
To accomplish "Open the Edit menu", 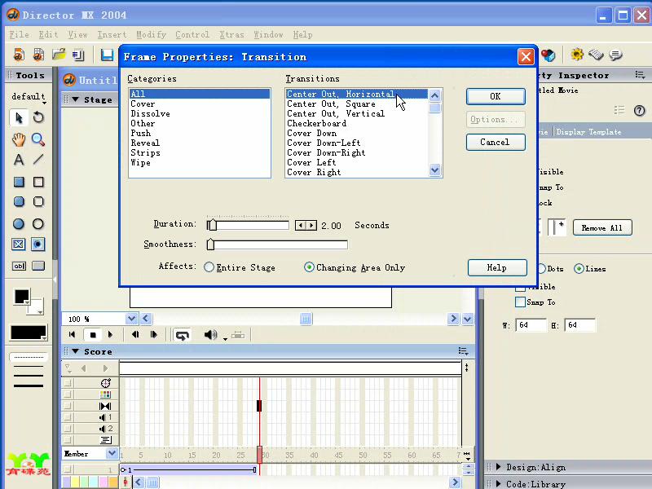I will [x=48, y=34].
